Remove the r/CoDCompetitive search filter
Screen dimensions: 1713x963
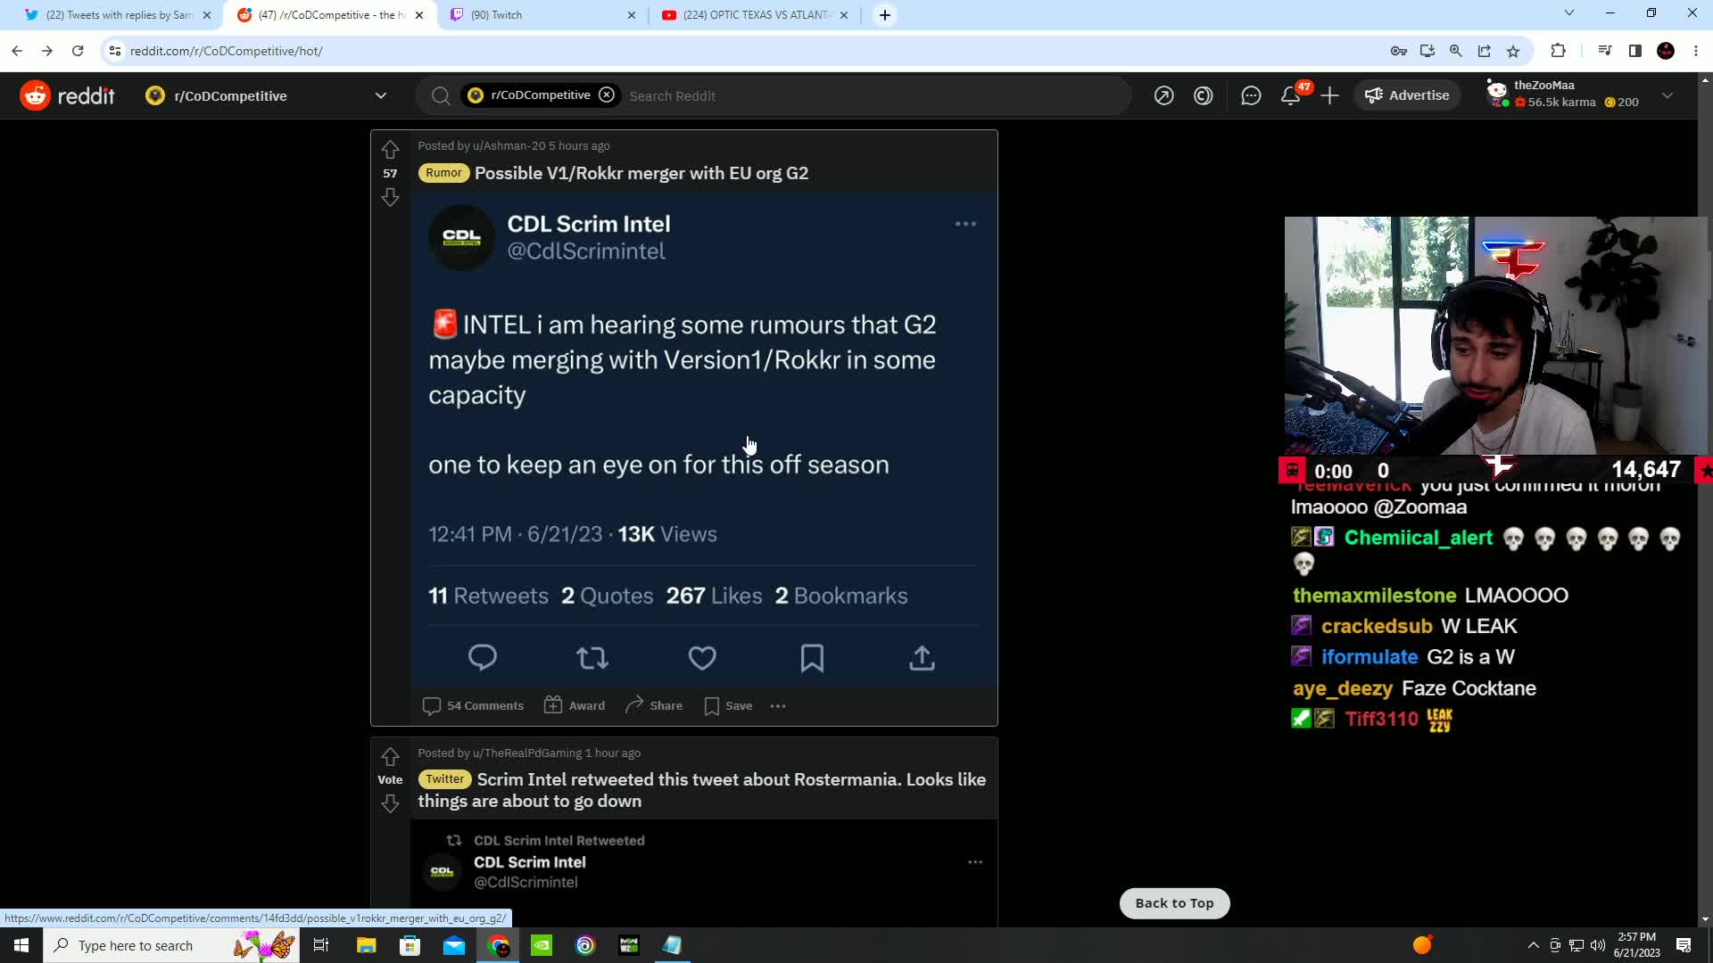pos(607,95)
